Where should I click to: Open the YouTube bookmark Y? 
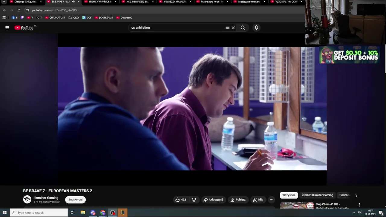pyautogui.click(x=30, y=18)
